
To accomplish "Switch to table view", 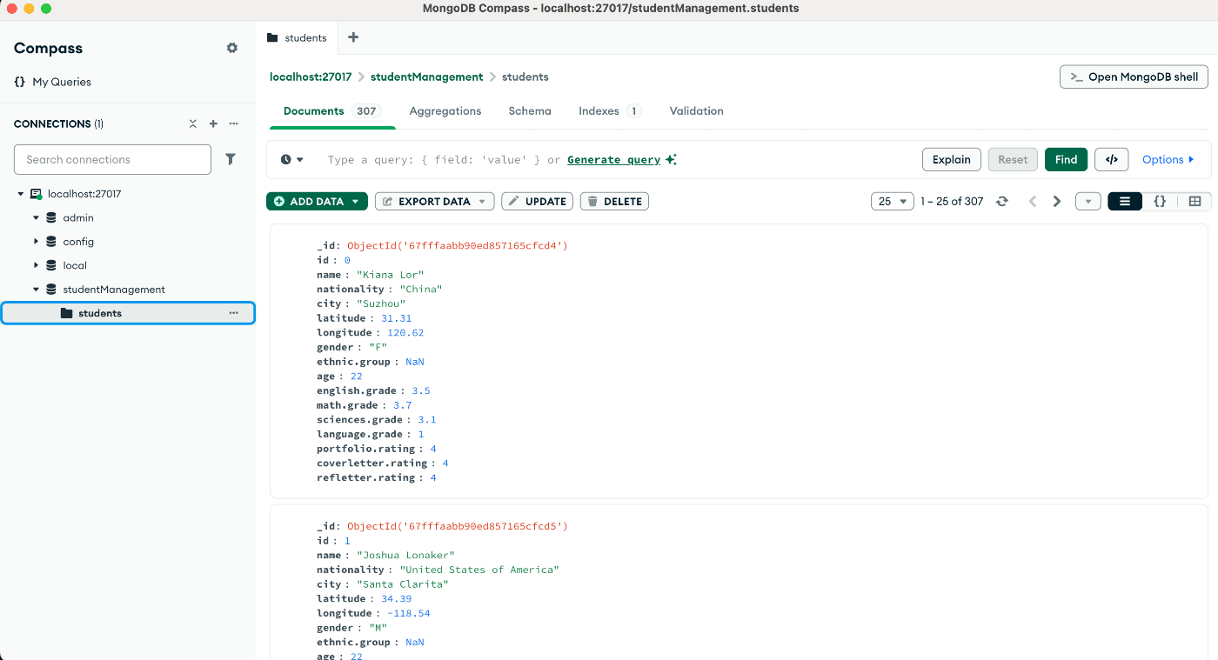I will [1195, 201].
